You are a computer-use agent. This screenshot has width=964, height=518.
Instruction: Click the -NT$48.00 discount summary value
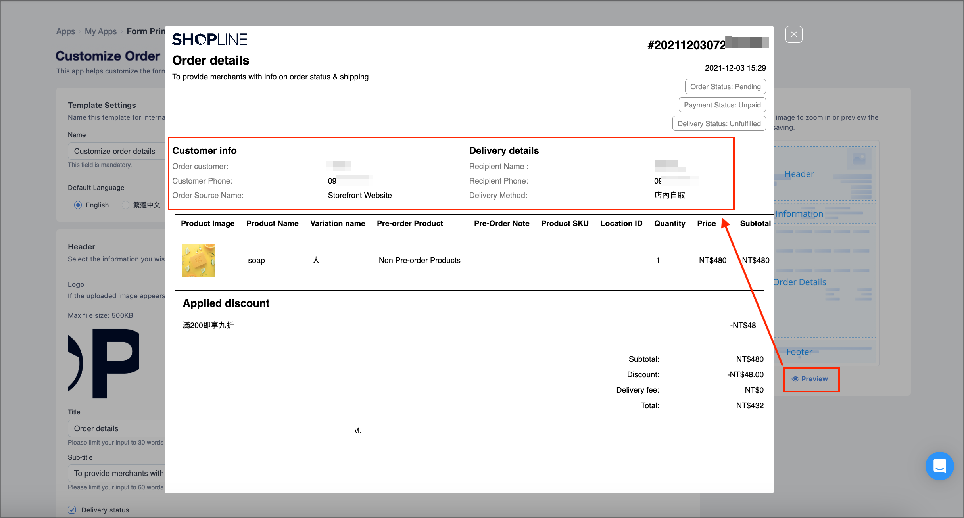click(745, 374)
